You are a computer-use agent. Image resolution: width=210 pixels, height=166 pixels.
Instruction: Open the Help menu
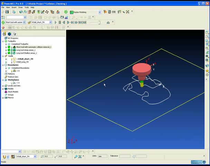[x=32, y=7]
